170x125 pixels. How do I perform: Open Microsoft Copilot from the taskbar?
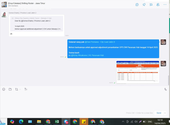click(x=12, y=122)
